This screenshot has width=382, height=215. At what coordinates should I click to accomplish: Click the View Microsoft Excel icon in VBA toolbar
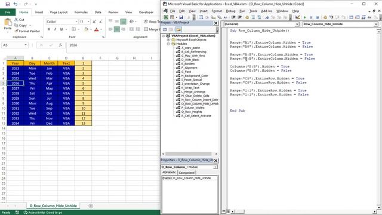pyautogui.click(x=166, y=17)
